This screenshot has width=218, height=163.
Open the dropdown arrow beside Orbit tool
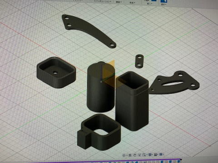[x=127, y=155]
